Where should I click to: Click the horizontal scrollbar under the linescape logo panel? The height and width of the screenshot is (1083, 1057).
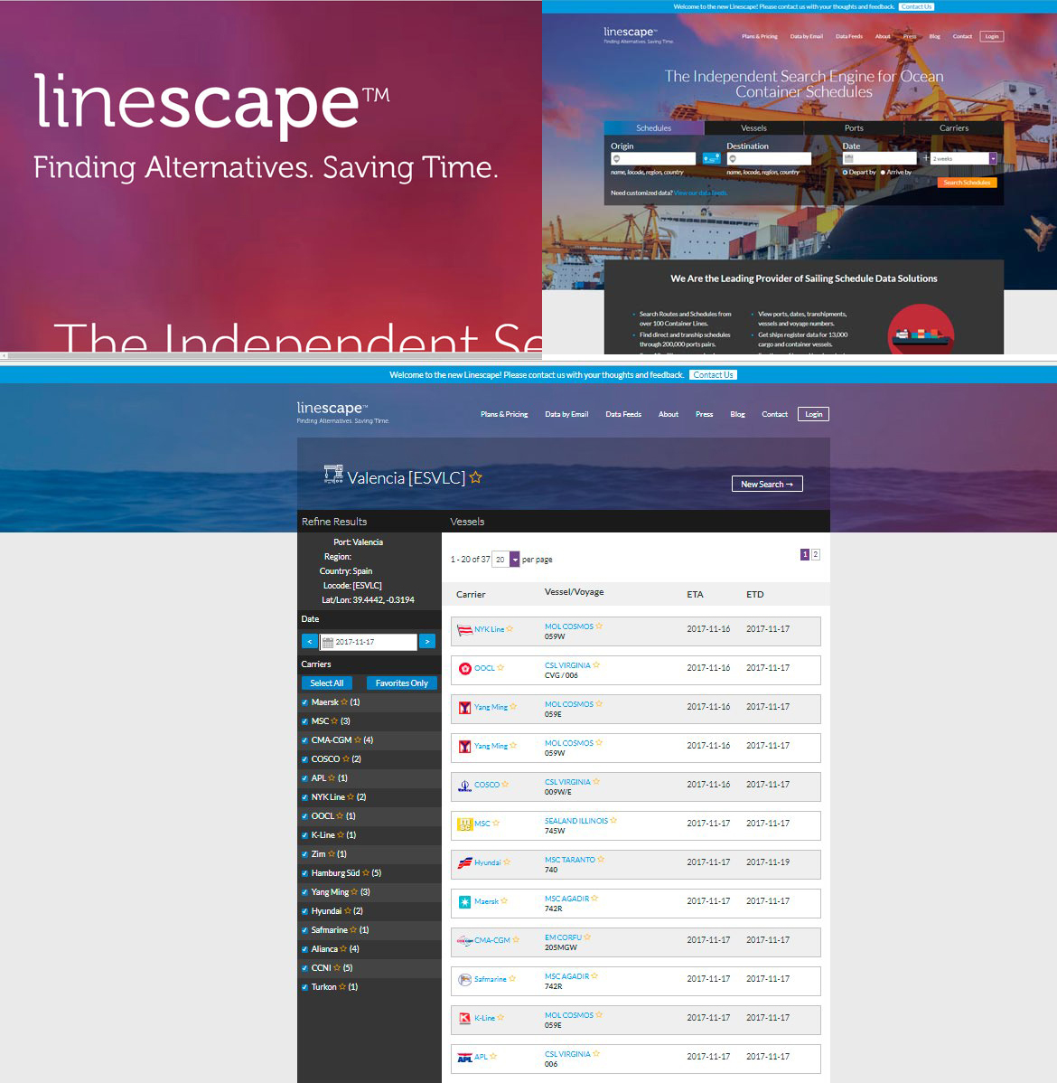(x=271, y=355)
